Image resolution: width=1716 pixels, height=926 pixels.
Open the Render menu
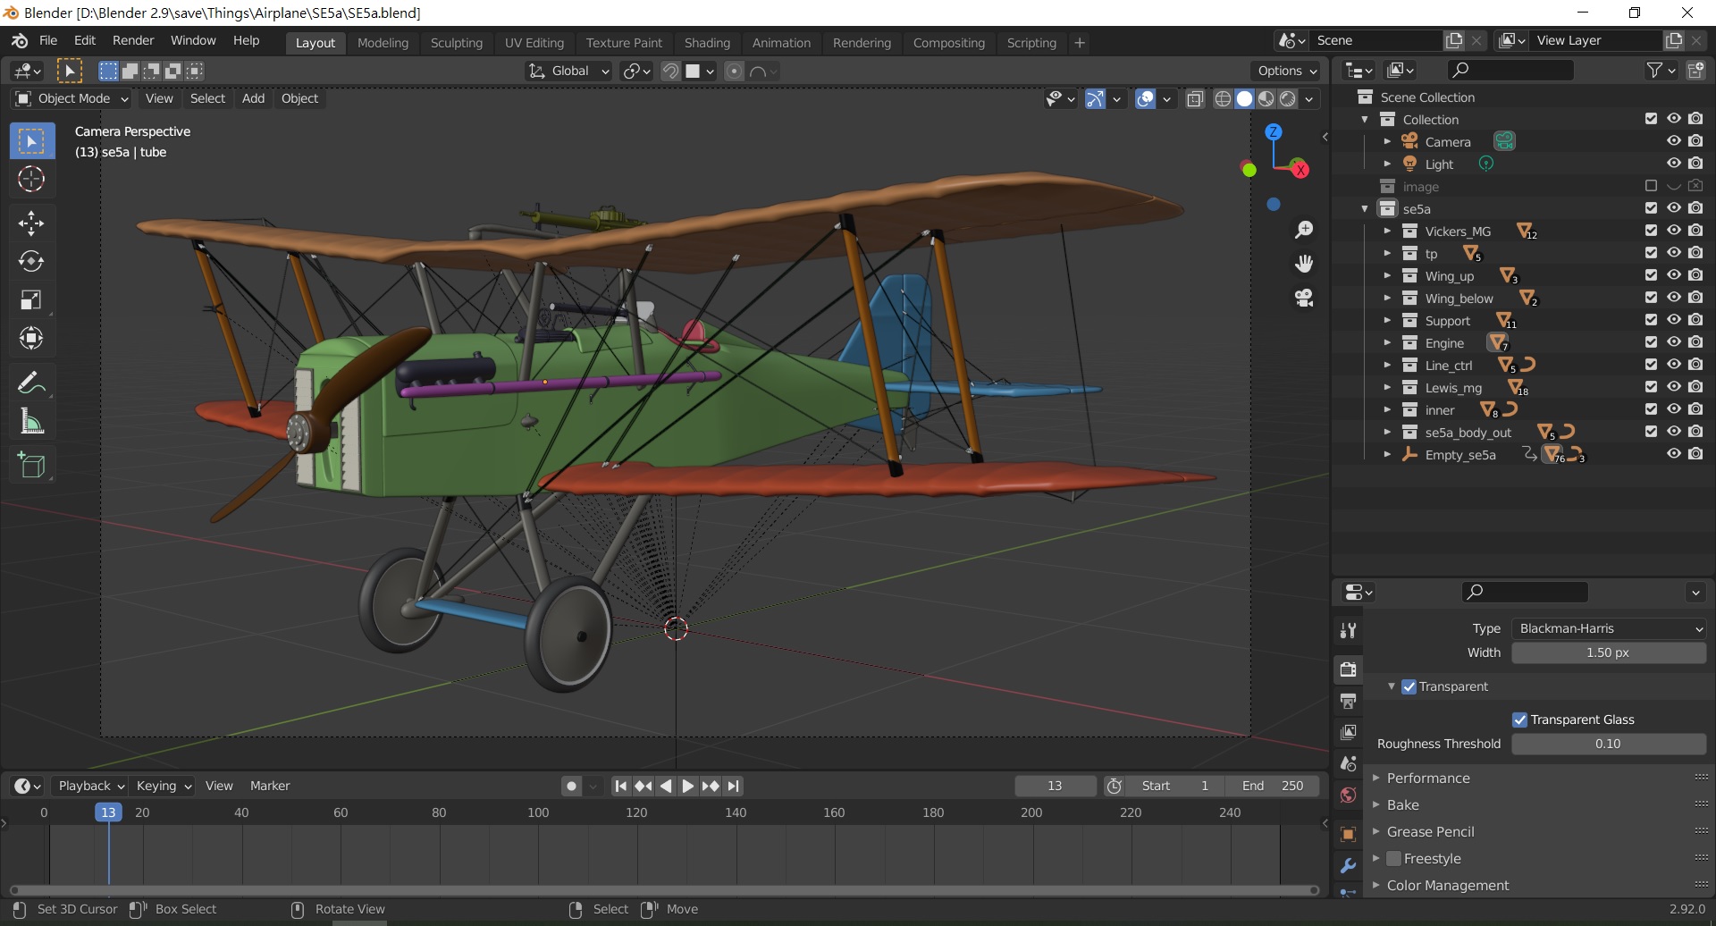(133, 41)
